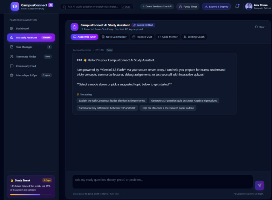272x200 pixels.
Task: Switch to Practice Quiz mode
Action: [x=142, y=37]
